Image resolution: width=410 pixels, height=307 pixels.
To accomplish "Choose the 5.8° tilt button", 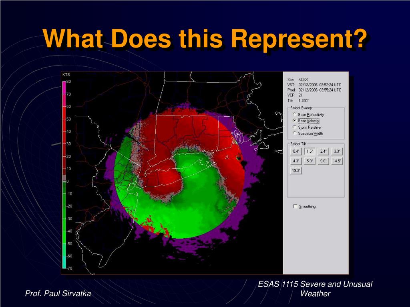I will (310, 161).
